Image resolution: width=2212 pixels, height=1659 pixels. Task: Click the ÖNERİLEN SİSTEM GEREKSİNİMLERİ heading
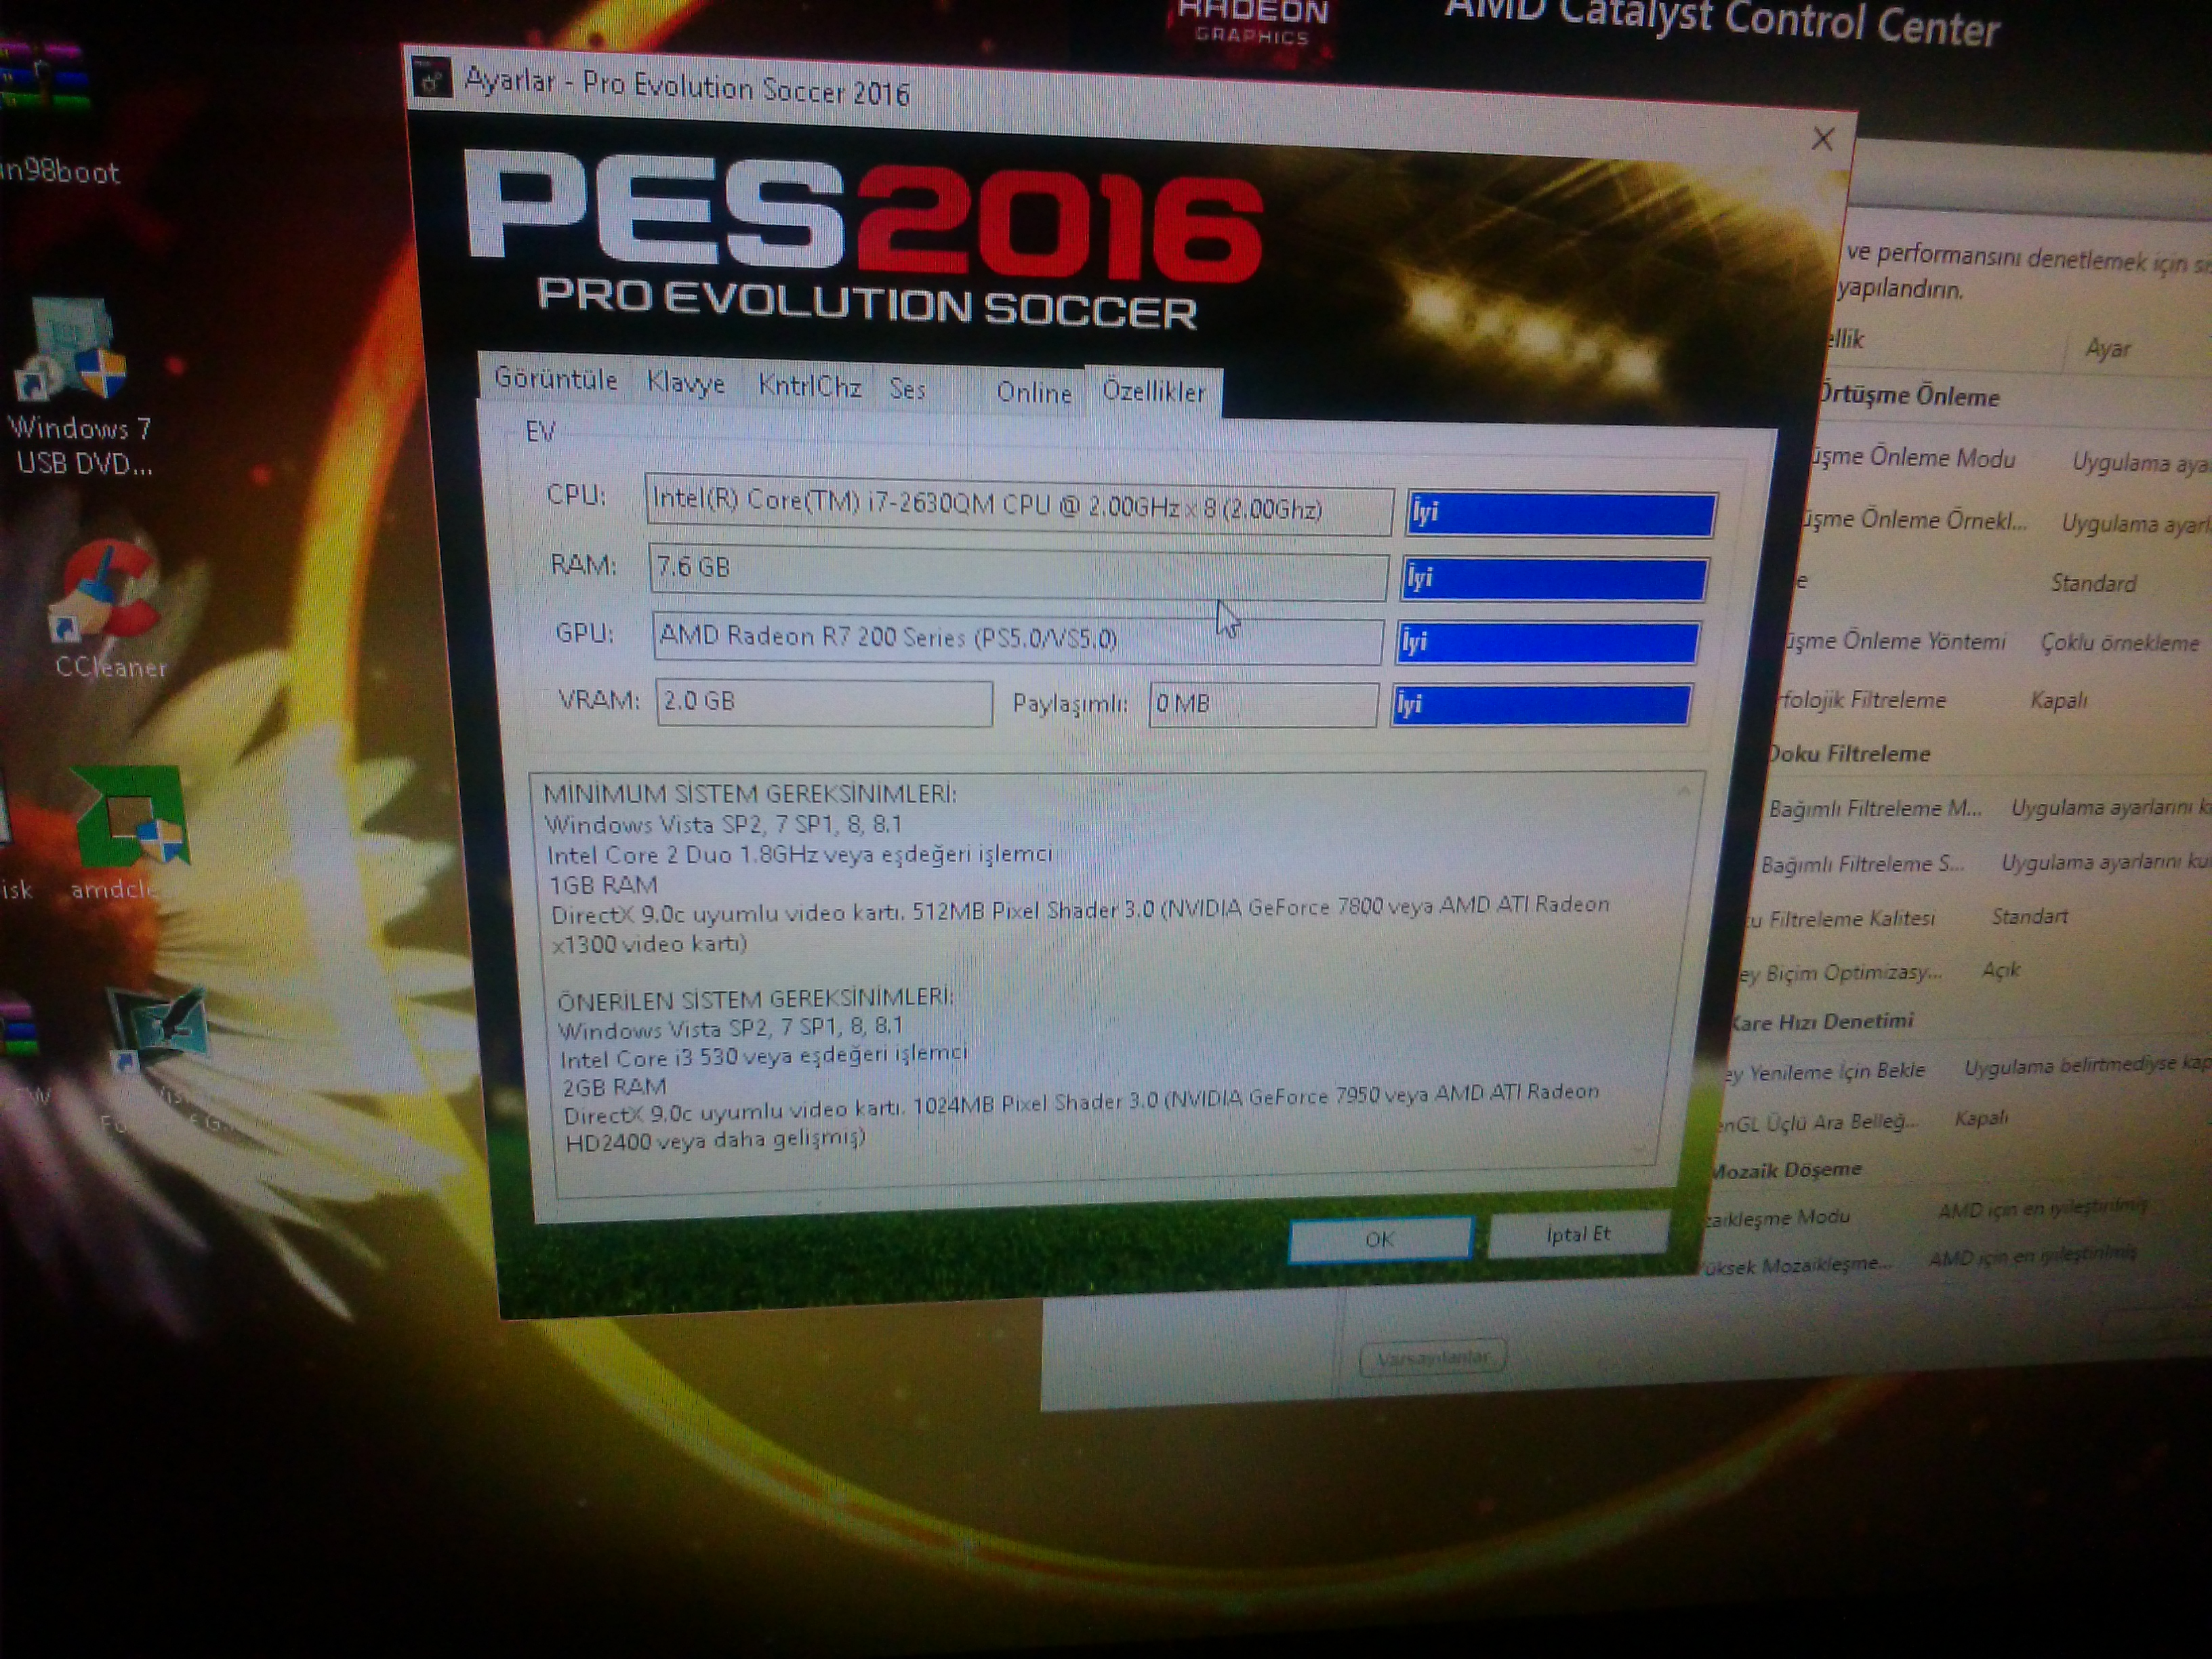point(755,999)
